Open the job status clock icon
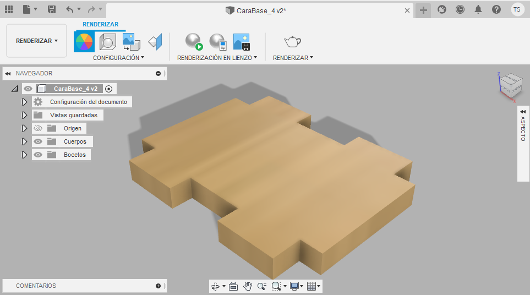530x295 pixels. [460, 9]
